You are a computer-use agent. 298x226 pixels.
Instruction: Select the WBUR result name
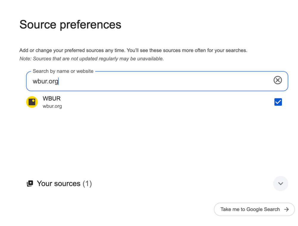(52, 99)
